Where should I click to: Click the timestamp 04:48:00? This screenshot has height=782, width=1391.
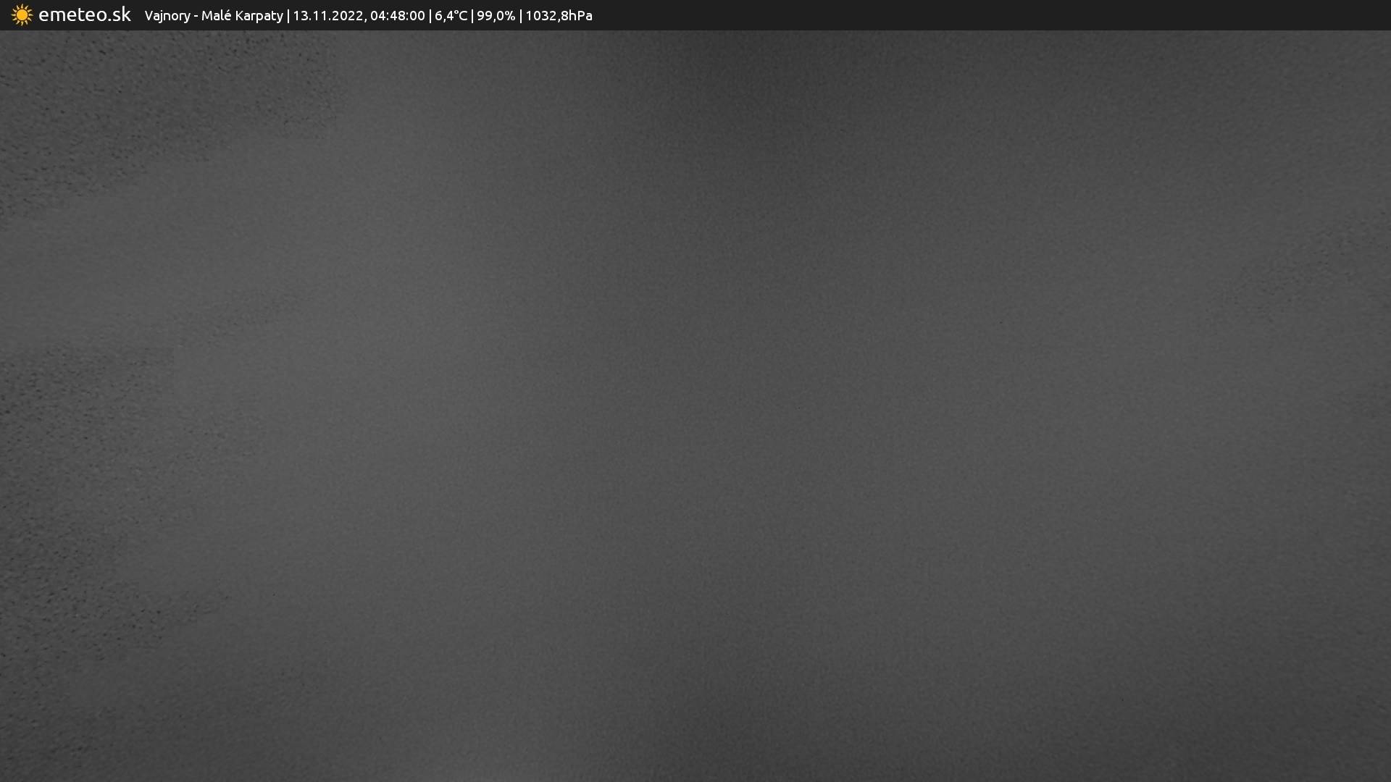pos(397,16)
